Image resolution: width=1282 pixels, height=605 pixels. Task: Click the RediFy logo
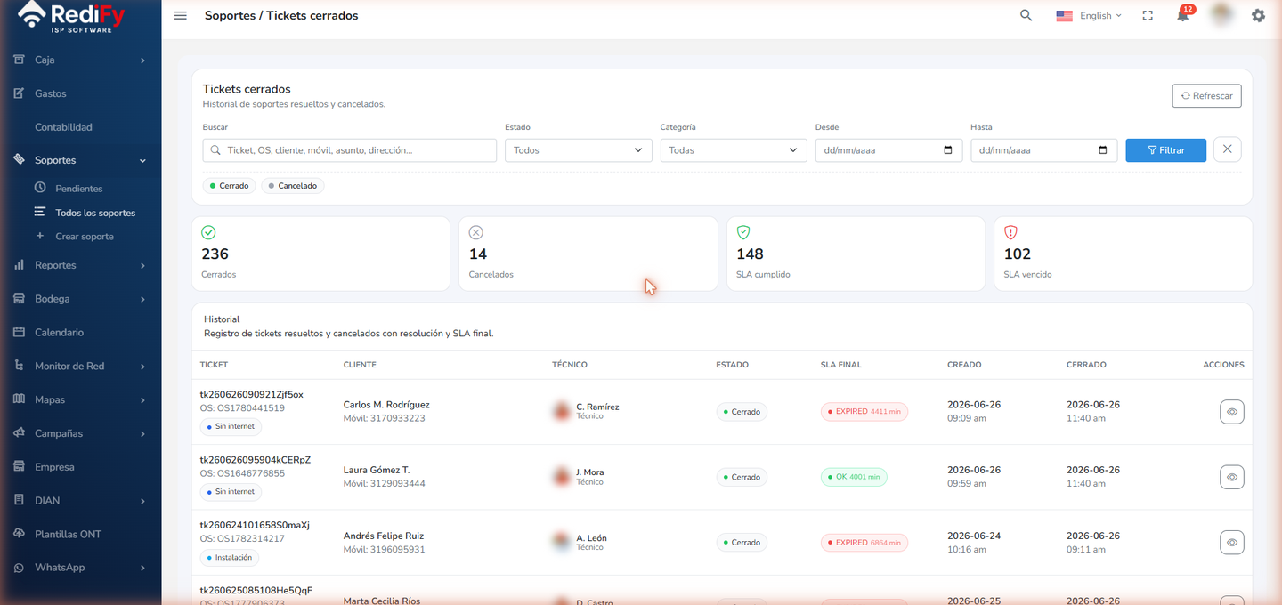[x=72, y=16]
